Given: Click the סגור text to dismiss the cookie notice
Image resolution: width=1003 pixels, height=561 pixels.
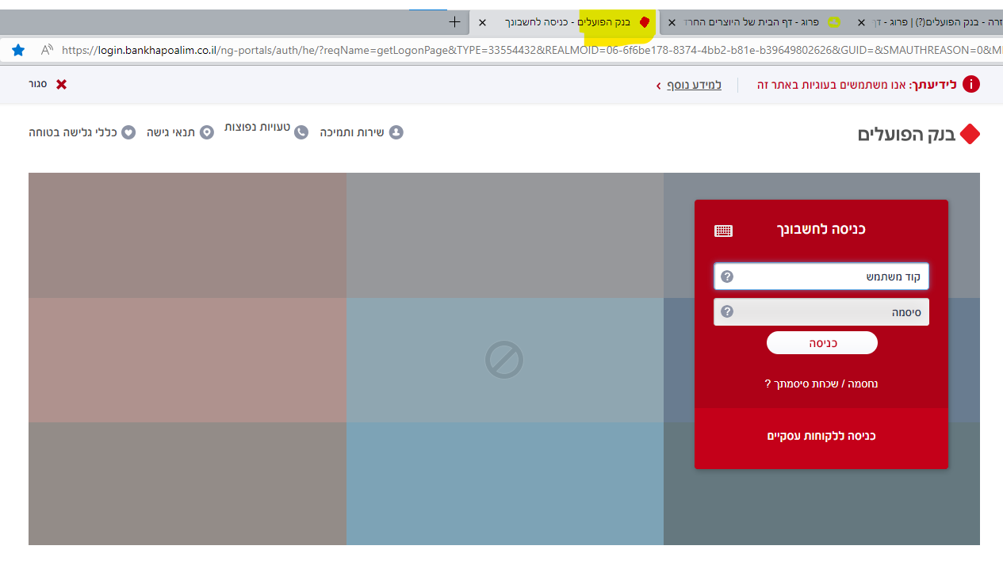Looking at the screenshot, I should [x=38, y=84].
